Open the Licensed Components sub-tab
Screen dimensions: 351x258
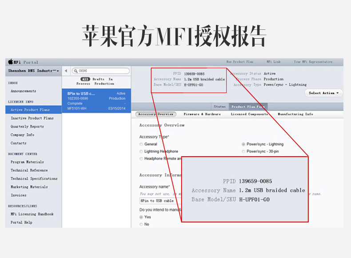[x=249, y=114]
